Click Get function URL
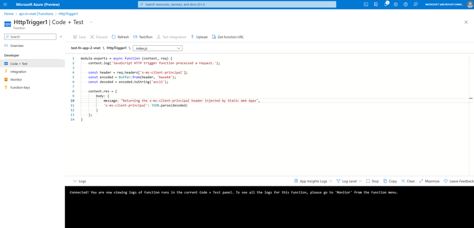Image resolution: width=474 pixels, height=228 pixels. 228,37
